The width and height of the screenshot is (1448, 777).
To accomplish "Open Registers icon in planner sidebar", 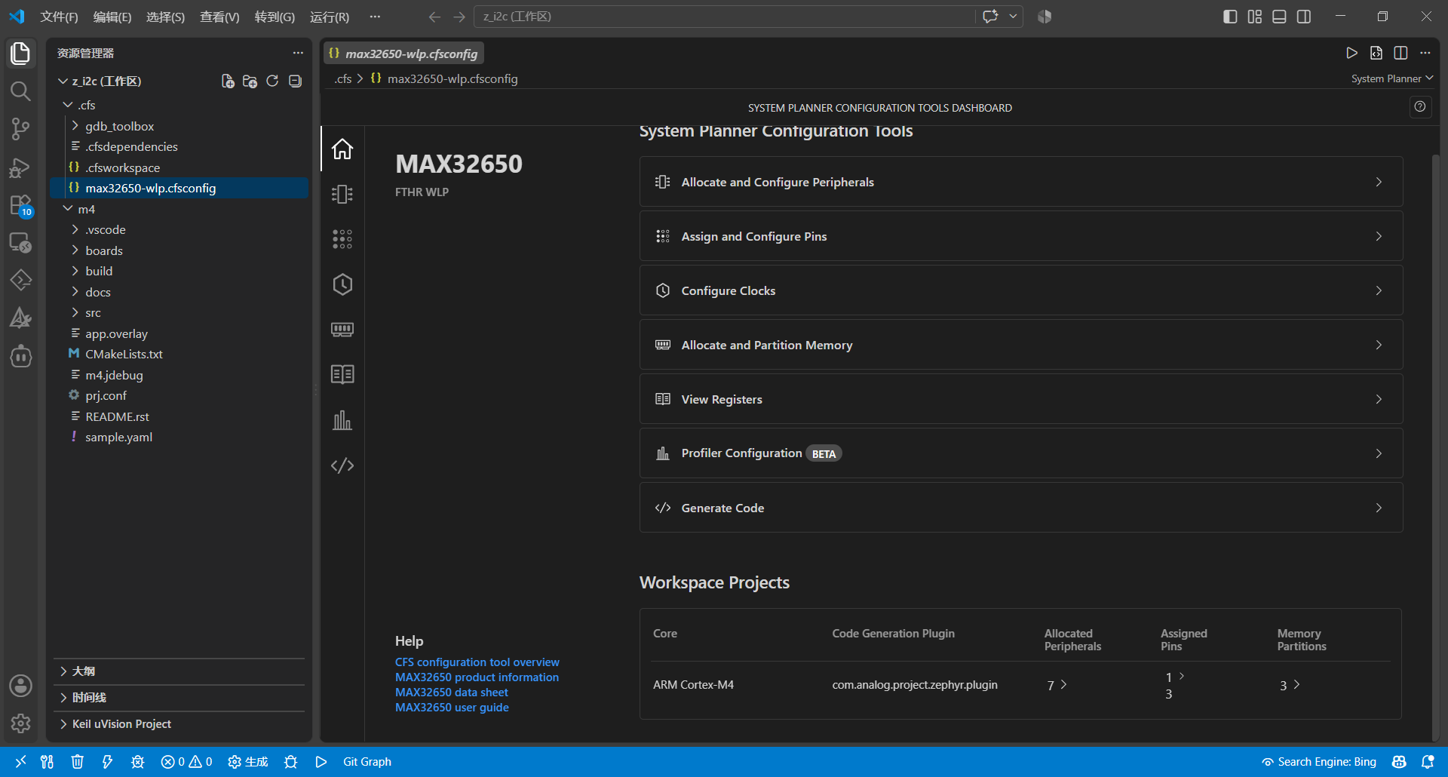I will coord(342,374).
